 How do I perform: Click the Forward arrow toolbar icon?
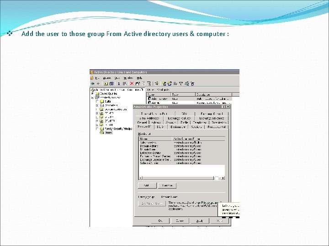(x=98, y=84)
